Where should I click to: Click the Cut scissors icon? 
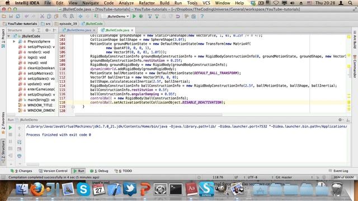point(42,16)
